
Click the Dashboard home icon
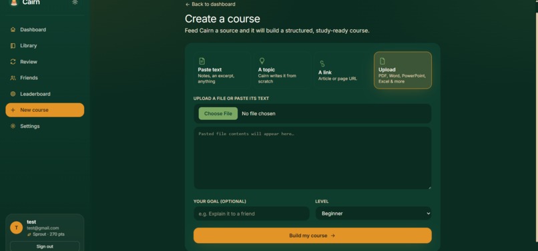pos(13,29)
